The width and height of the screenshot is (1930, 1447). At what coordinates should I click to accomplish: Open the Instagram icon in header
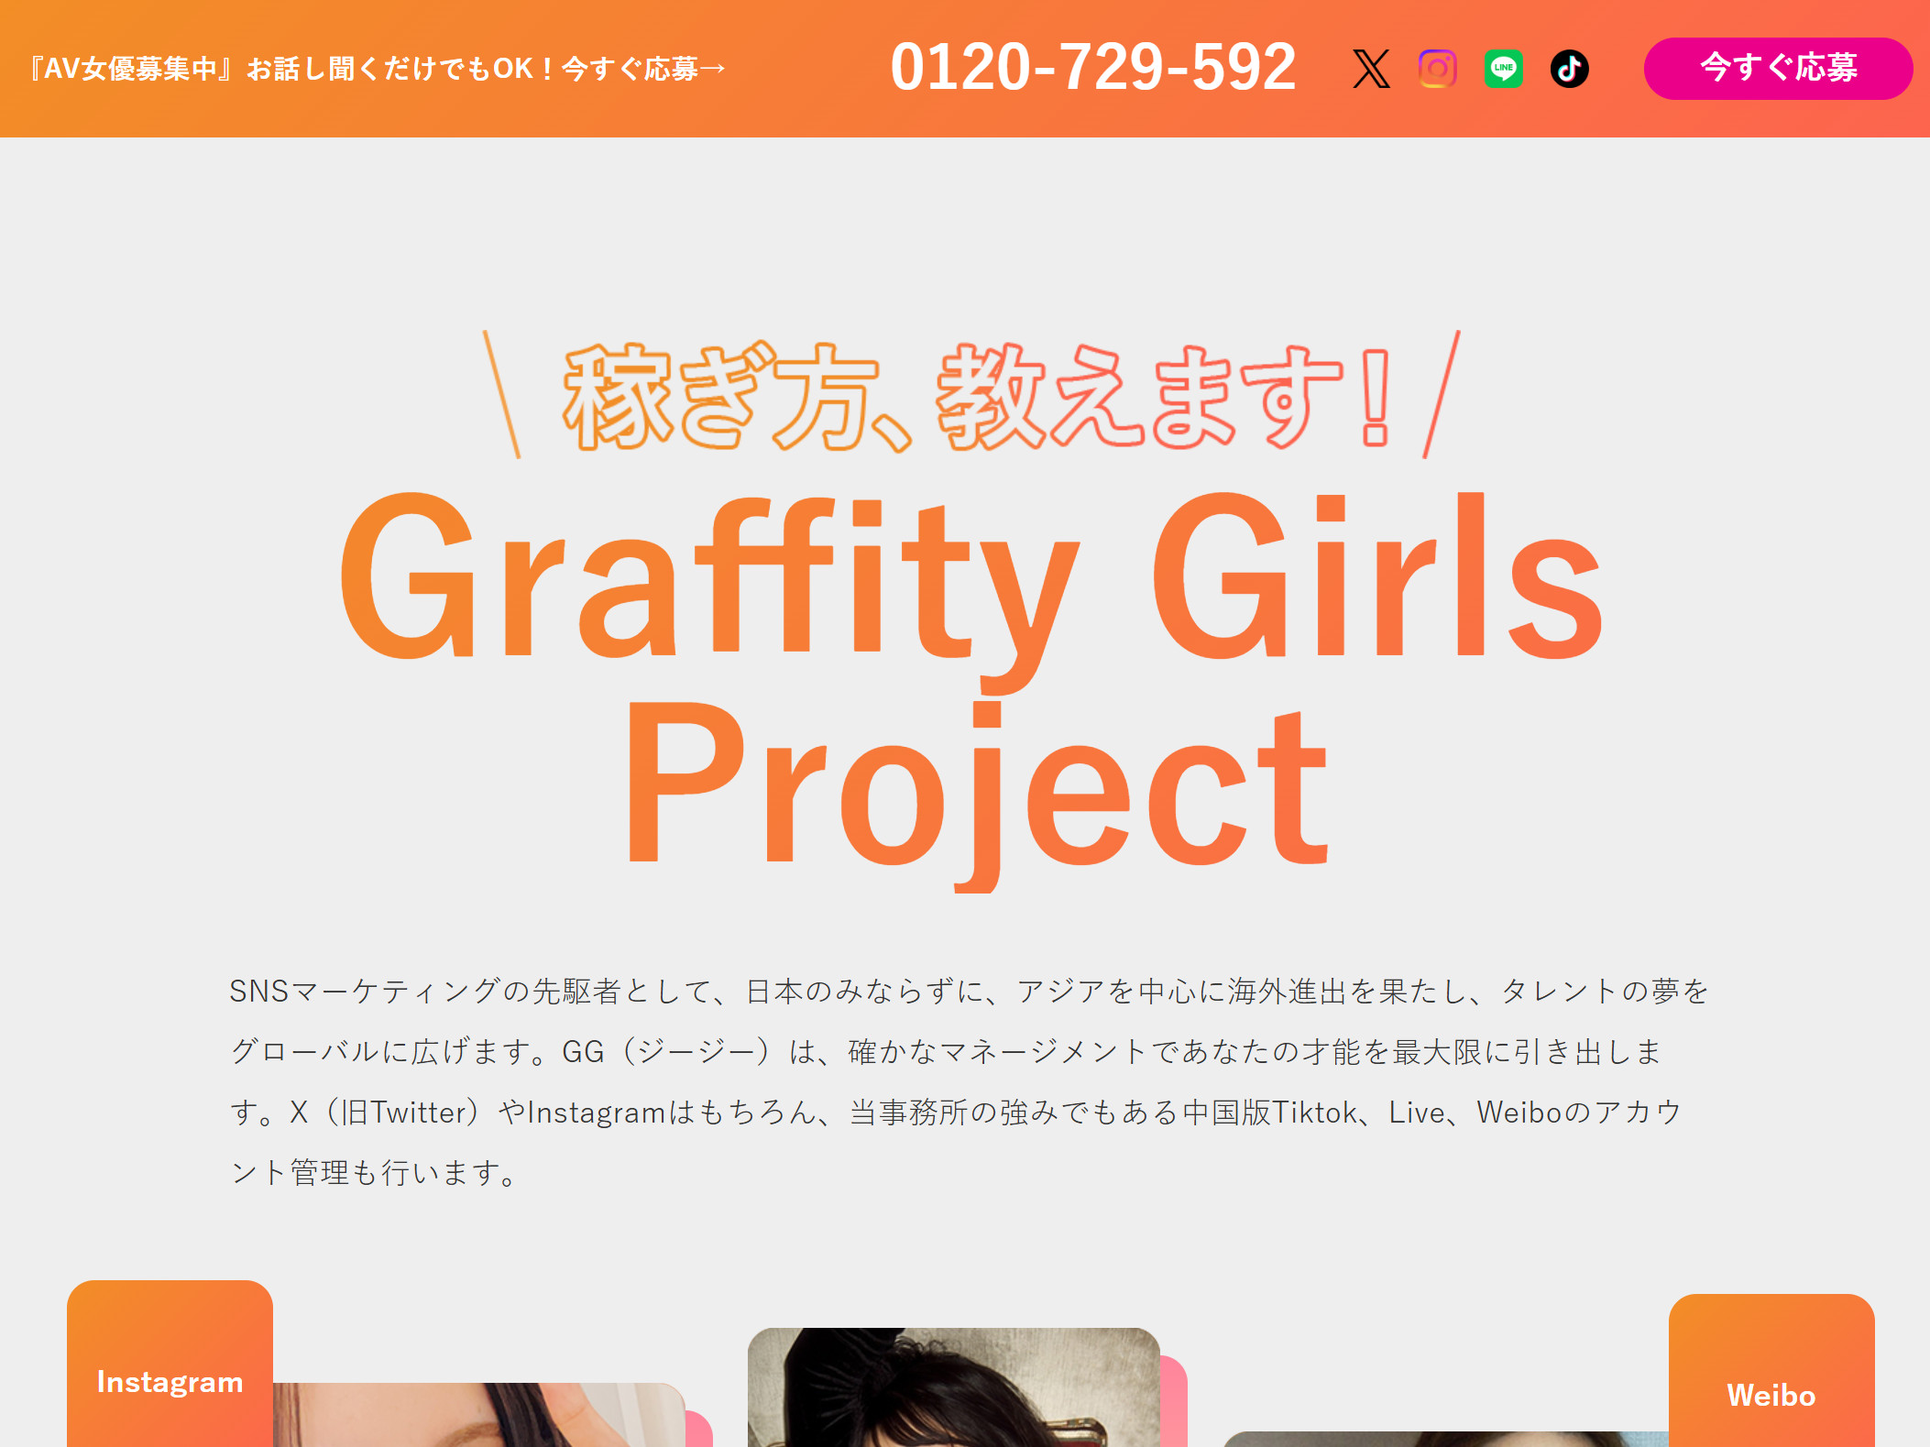coord(1437,69)
